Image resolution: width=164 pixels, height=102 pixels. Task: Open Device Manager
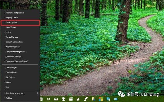click(20, 37)
